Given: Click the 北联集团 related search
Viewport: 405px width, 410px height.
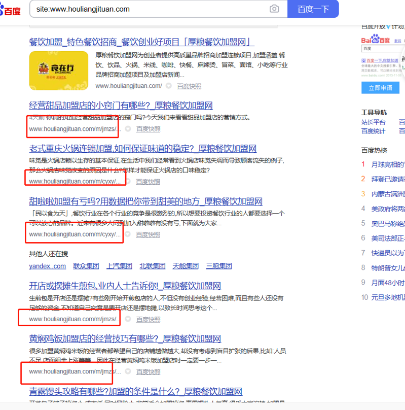Looking at the screenshot, I should click(153, 266).
